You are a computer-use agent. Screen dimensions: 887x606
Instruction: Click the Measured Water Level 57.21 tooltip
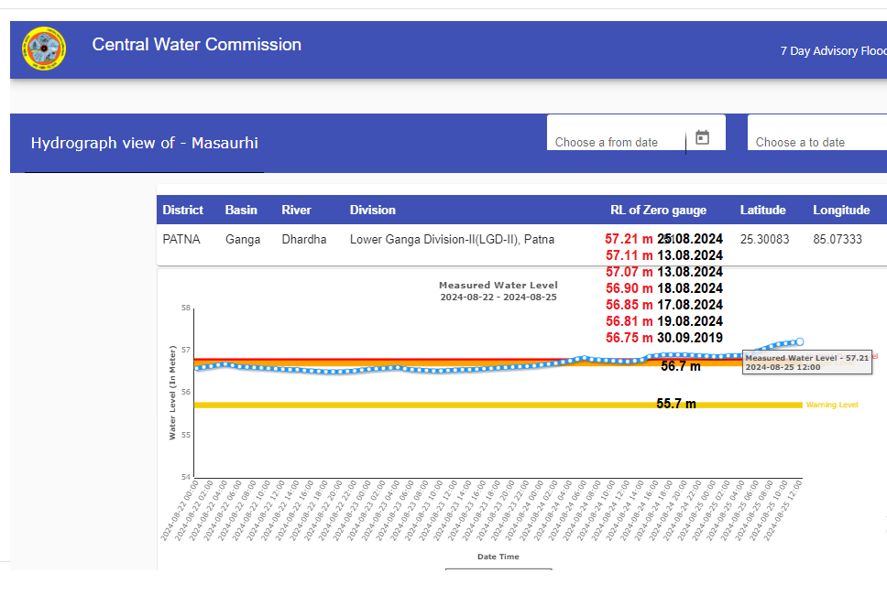pyautogui.click(x=805, y=362)
